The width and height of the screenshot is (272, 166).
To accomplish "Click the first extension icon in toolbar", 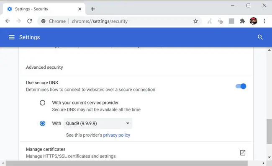I will 210,21.
